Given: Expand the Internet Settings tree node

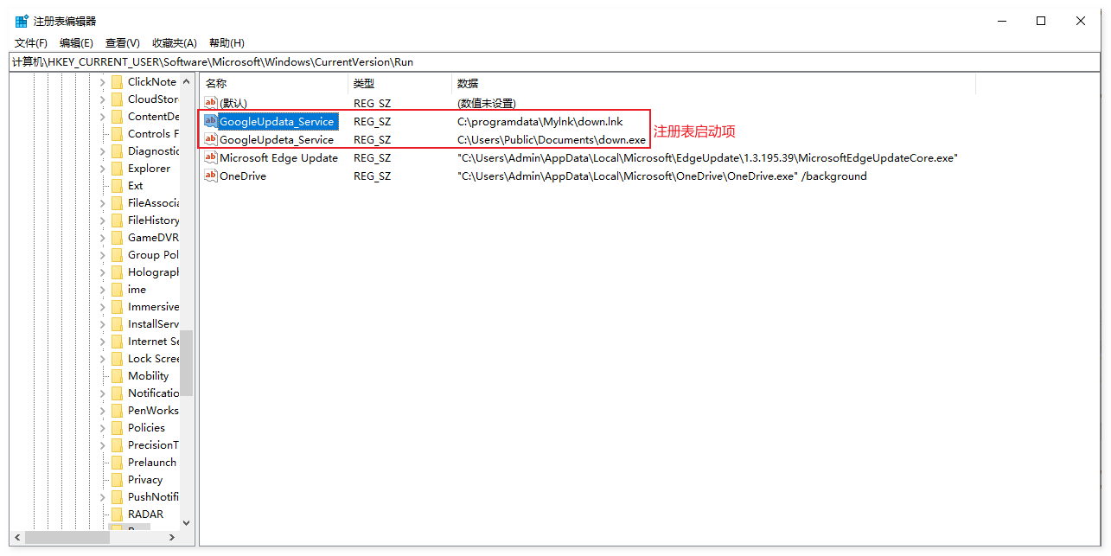Looking at the screenshot, I should (102, 342).
